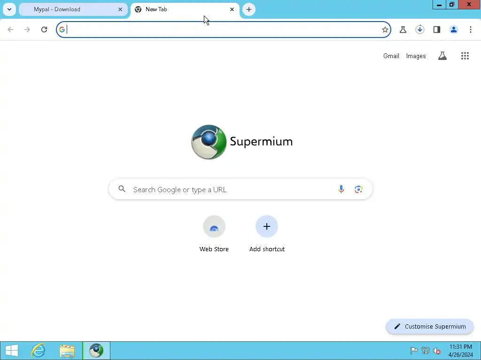Viewport: 481px width, 360px height.
Task: Focus the address bar field
Action: point(223,30)
